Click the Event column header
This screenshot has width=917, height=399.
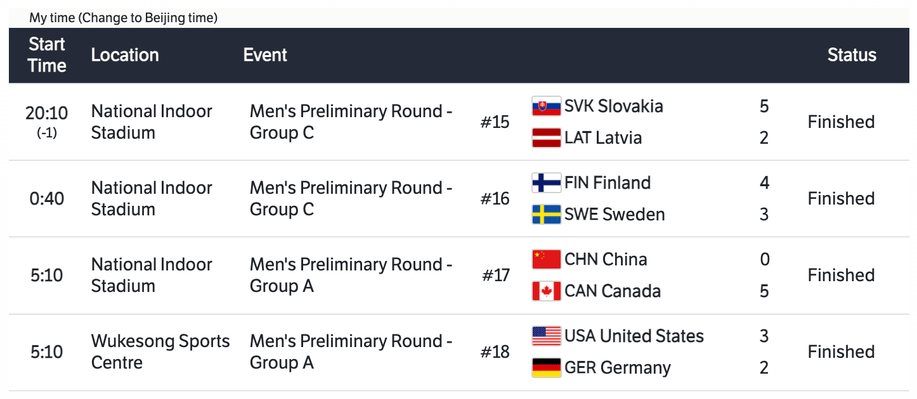click(x=265, y=55)
